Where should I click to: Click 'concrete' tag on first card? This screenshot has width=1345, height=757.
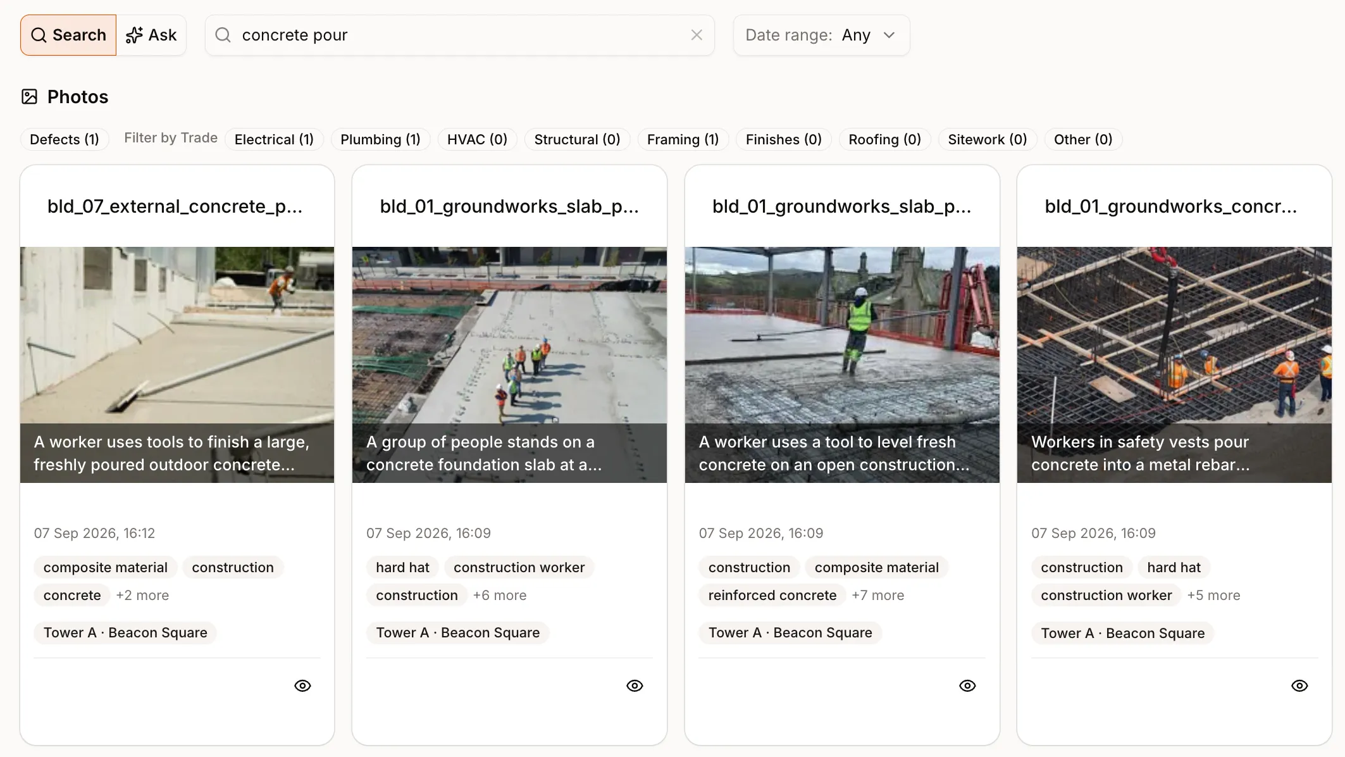tap(72, 595)
